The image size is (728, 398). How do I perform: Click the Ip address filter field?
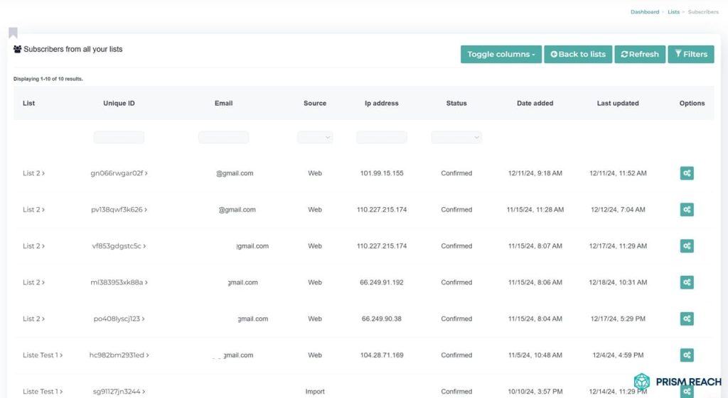click(382, 138)
